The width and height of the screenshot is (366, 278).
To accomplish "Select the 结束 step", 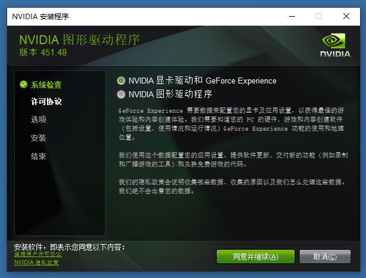I will [39, 156].
